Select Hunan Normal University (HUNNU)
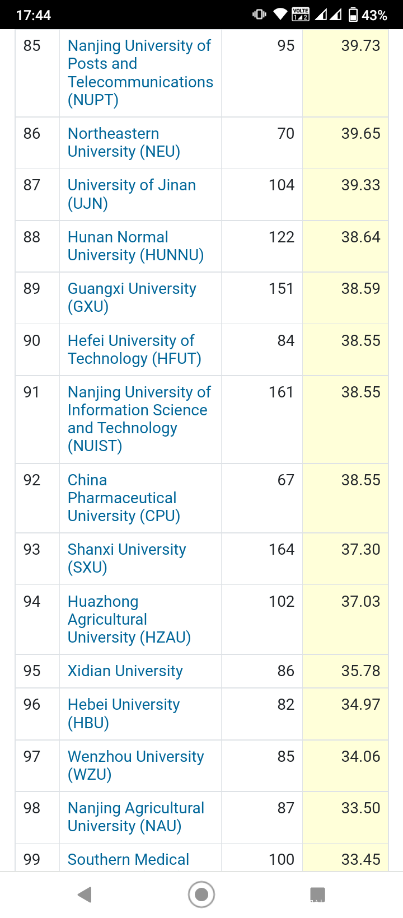The image size is (403, 918). (x=135, y=246)
